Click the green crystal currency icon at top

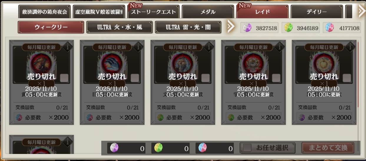[x=288, y=28]
